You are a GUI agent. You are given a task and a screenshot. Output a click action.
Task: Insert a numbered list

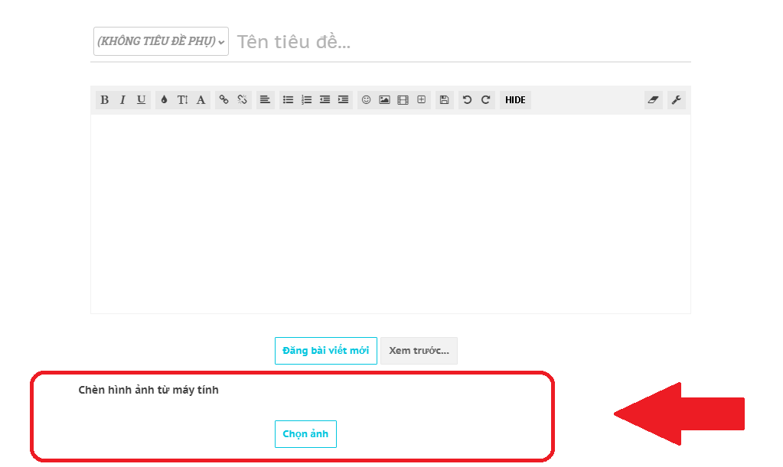click(306, 99)
